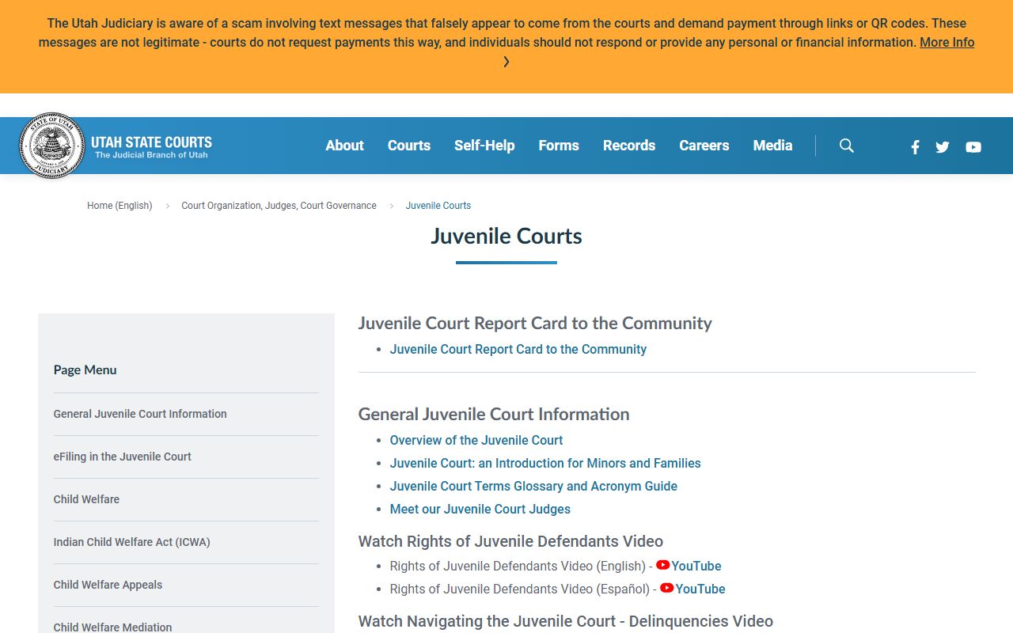Open the About menu
The width and height of the screenshot is (1013, 633).
[345, 146]
